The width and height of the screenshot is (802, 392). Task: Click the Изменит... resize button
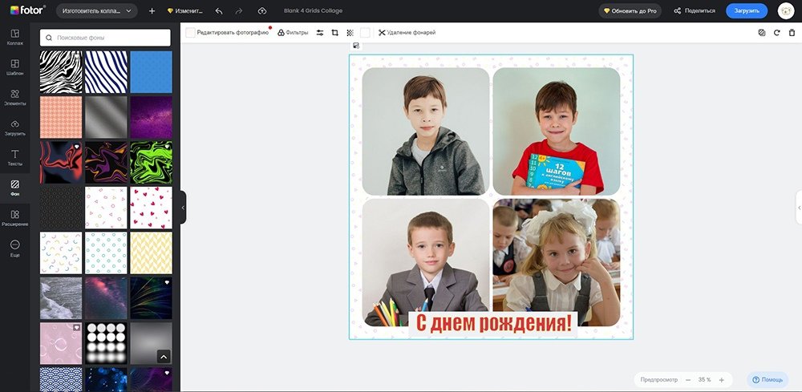[185, 10]
